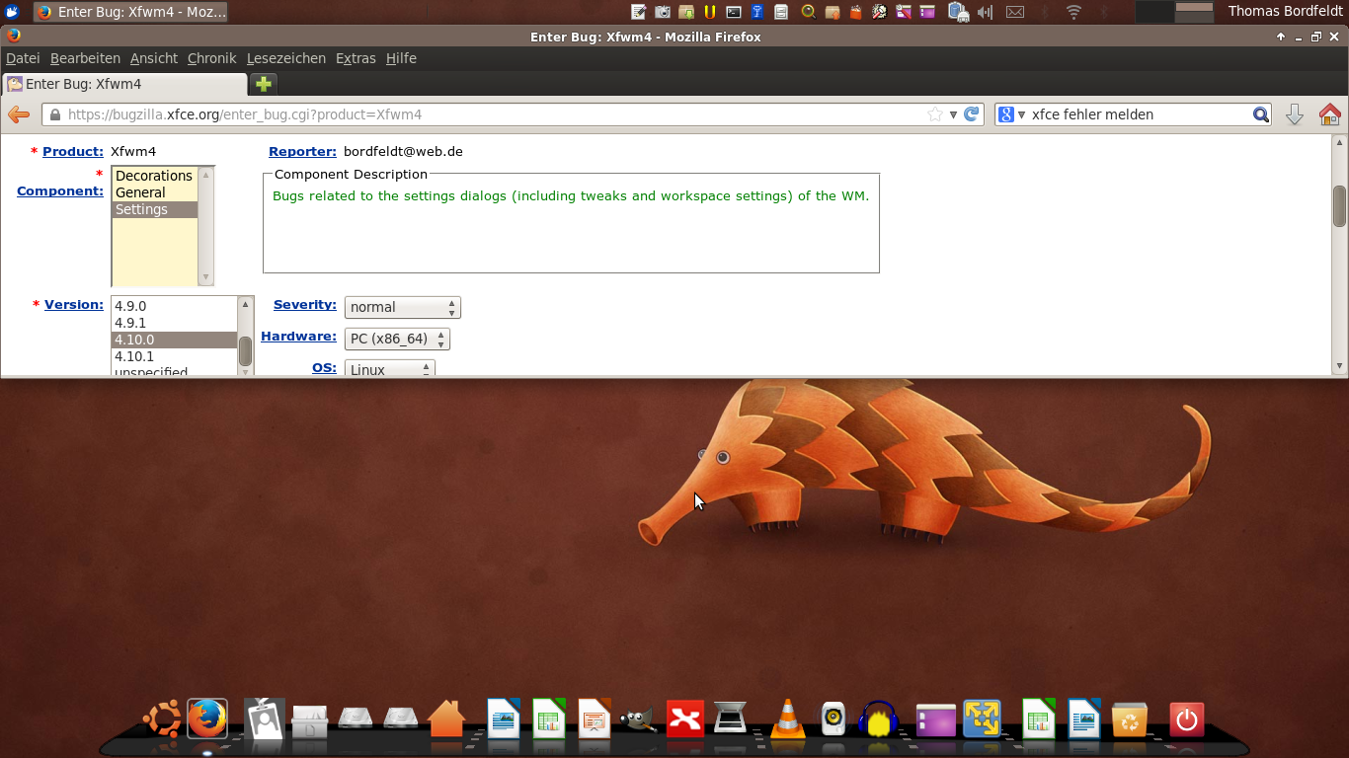This screenshot has width=1349, height=758.
Task: Launch VLC media player from the dock
Action: [787, 720]
